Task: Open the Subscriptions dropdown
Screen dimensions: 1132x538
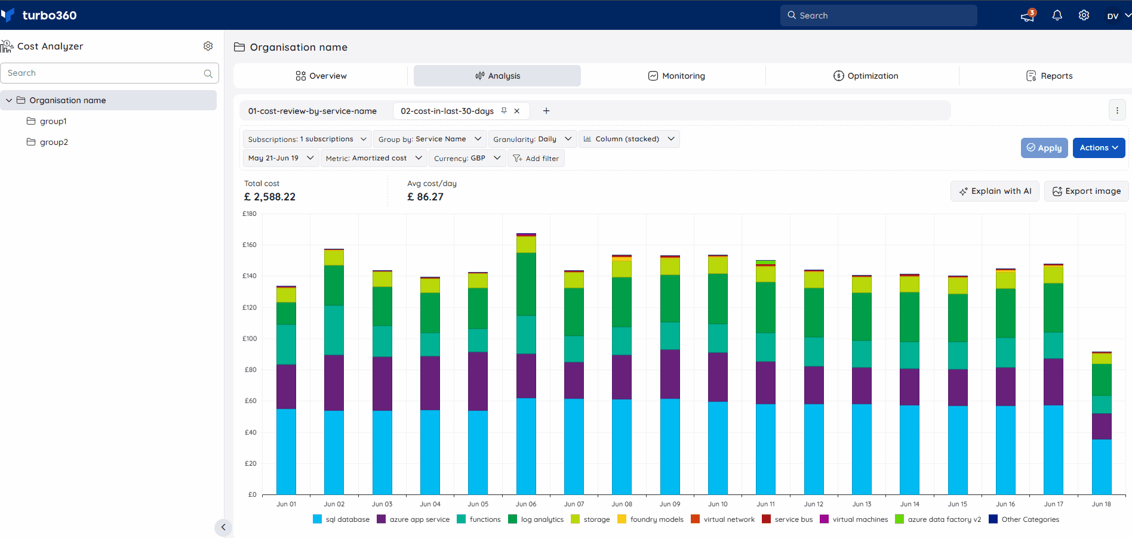Action: click(x=307, y=139)
